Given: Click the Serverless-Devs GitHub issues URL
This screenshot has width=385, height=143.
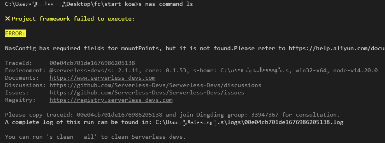Looking at the screenshot, I should [147, 93].
